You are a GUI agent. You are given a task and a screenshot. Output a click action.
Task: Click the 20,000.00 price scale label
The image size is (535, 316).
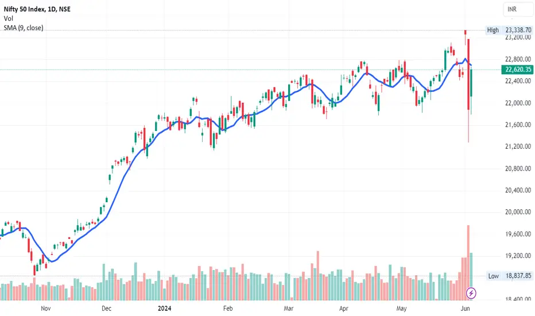point(518,212)
